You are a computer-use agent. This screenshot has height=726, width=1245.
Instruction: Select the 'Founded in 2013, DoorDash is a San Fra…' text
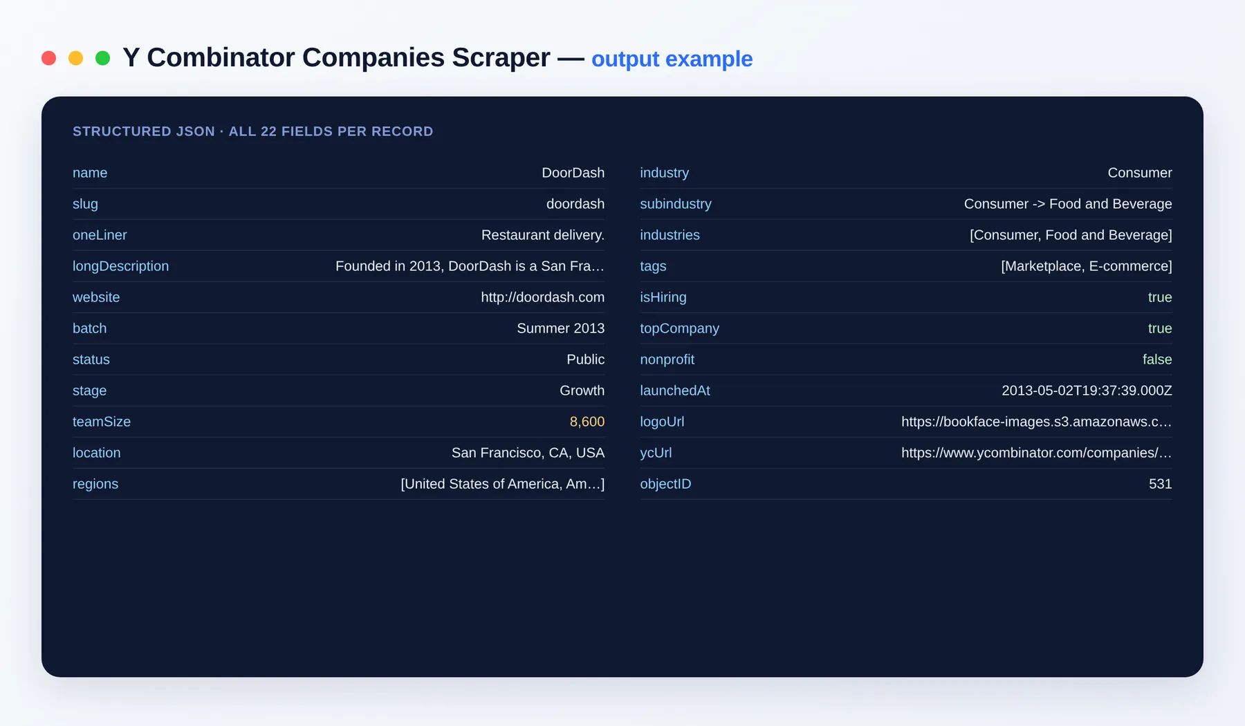[x=470, y=266]
